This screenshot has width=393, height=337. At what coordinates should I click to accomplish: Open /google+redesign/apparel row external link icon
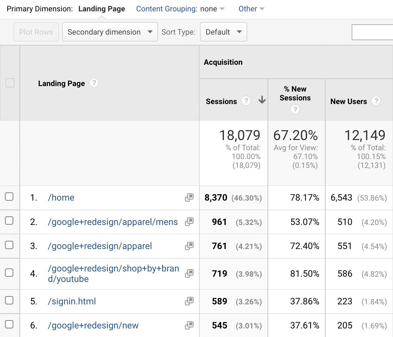[x=189, y=246]
